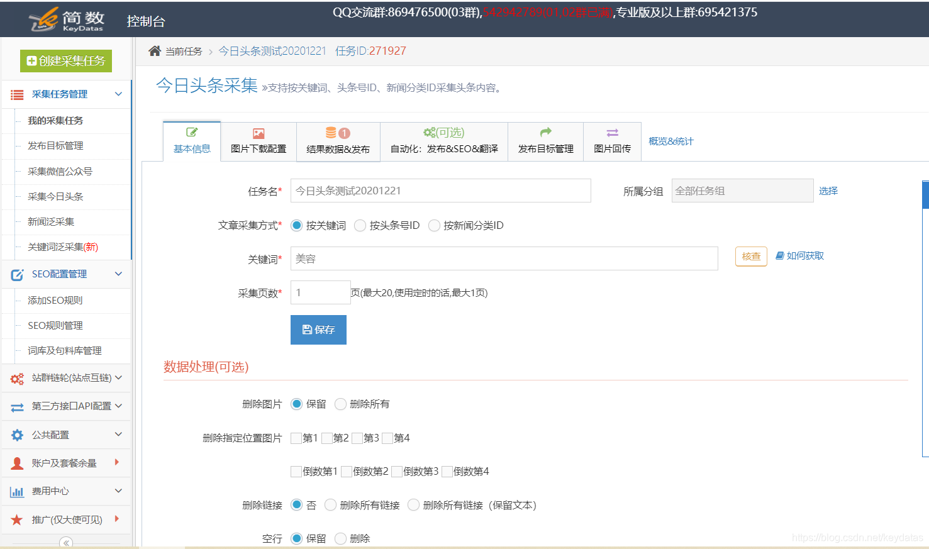Click the 账户及套餐余量 user icon
The height and width of the screenshot is (549, 929).
tap(17, 463)
